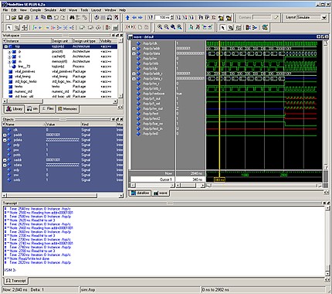The image size is (332, 294).
Task: Expand the pdata signal in Objects
Action: pos(5,140)
